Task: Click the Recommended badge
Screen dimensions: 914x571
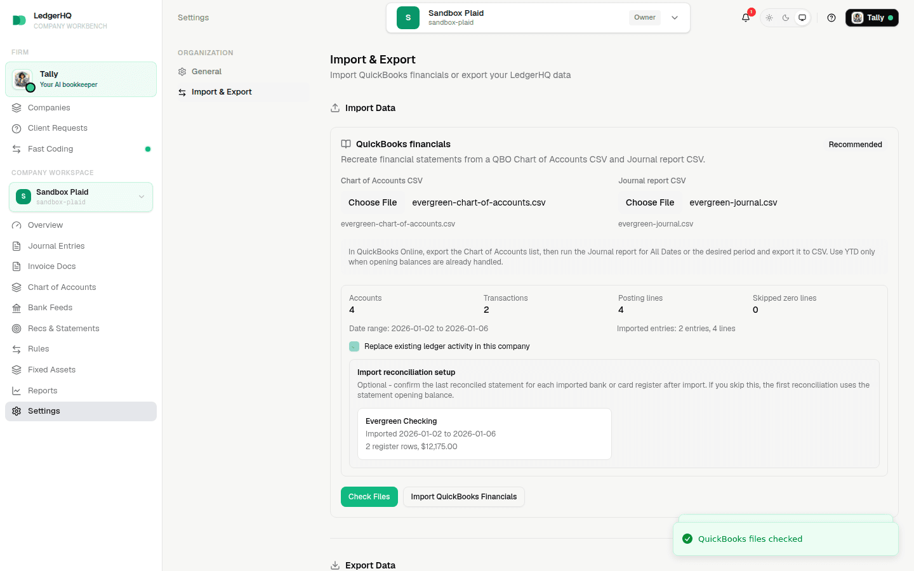Action: tap(855, 145)
